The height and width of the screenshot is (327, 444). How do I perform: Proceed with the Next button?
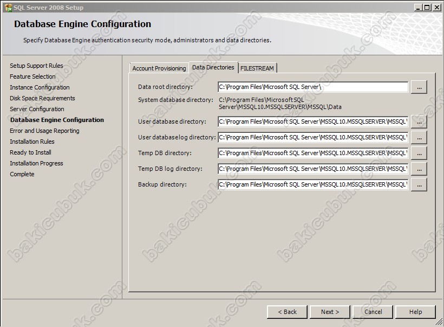(x=330, y=312)
